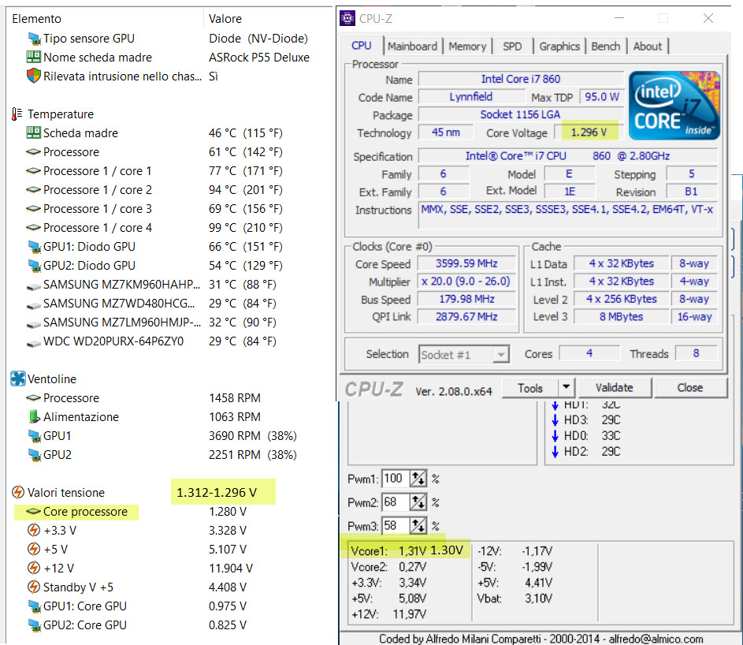Click the Level 3 8 MBytes cache value

(621, 316)
